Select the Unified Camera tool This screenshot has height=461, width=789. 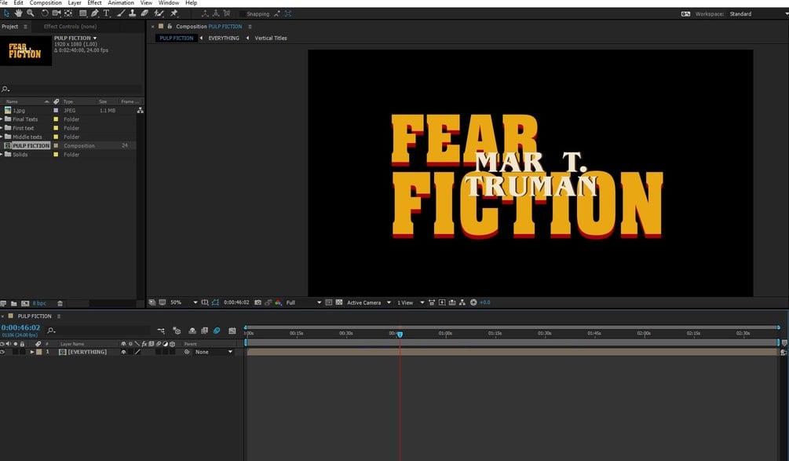click(57, 13)
